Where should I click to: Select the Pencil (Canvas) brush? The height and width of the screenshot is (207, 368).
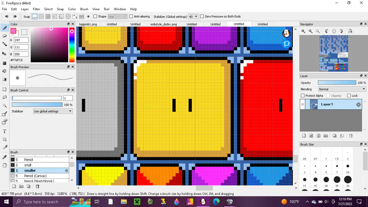tap(39, 176)
